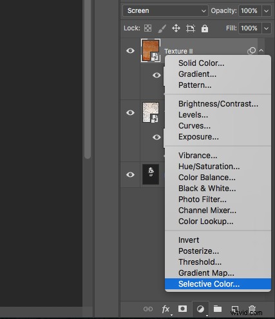Image resolution: width=275 pixels, height=319 pixels.
Task: Select Invert adjustment
Action: 218,240
